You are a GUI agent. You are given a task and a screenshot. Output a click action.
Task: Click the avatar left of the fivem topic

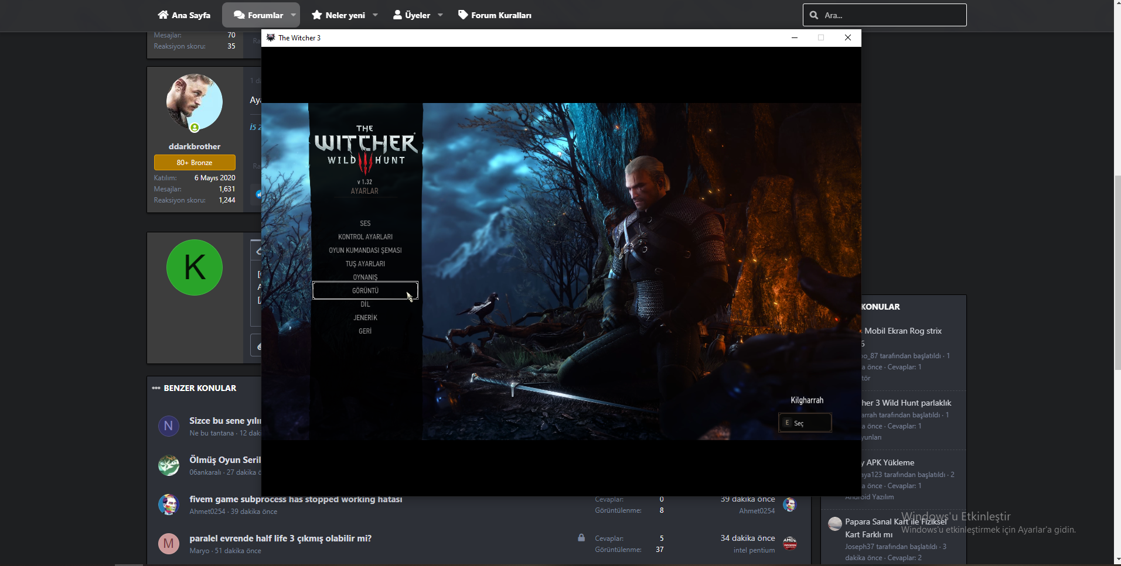click(x=169, y=505)
